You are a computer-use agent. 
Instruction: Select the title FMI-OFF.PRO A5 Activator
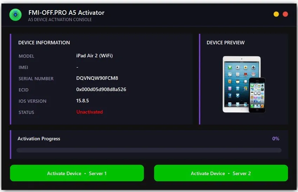[66, 13]
